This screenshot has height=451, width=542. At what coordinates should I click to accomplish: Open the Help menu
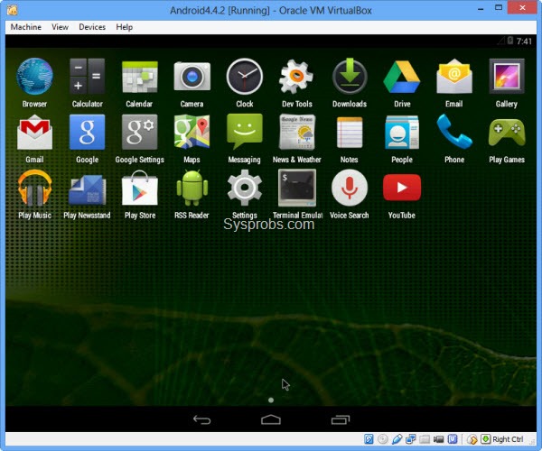point(124,27)
